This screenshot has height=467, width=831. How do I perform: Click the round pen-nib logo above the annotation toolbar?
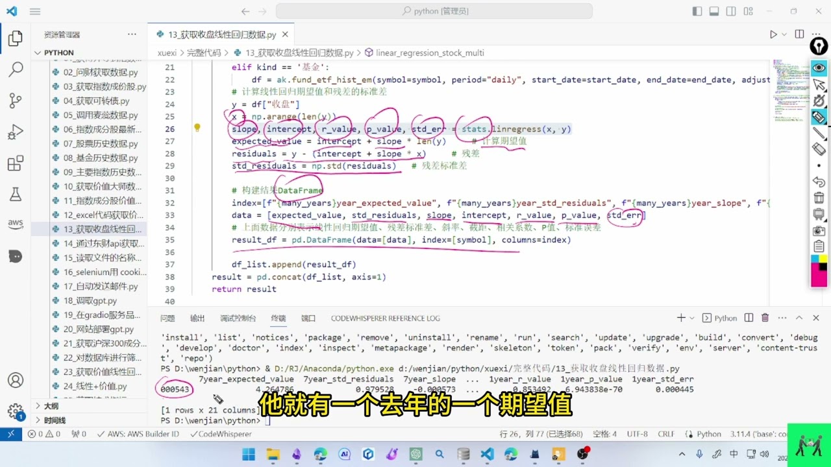point(819,46)
